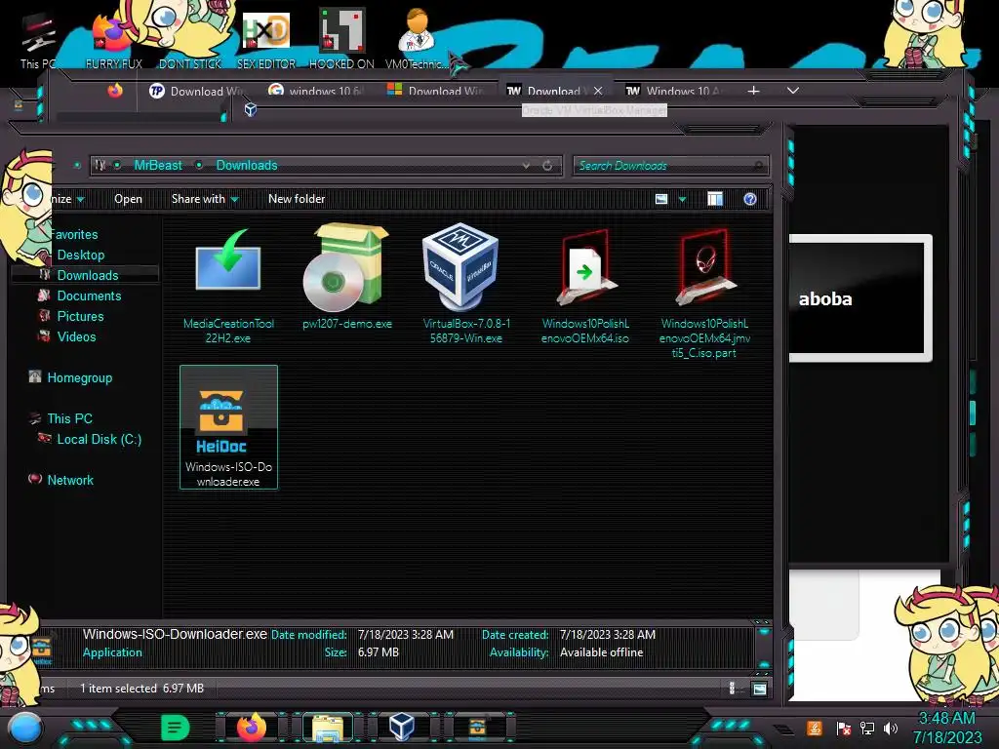Switch to large icons view in status bar

pyautogui.click(x=759, y=689)
